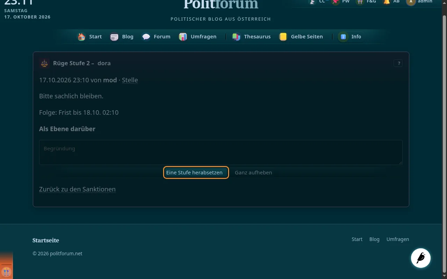
Task: Click the scales icon beside Rüge Stufe 2
Action: pyautogui.click(x=44, y=63)
